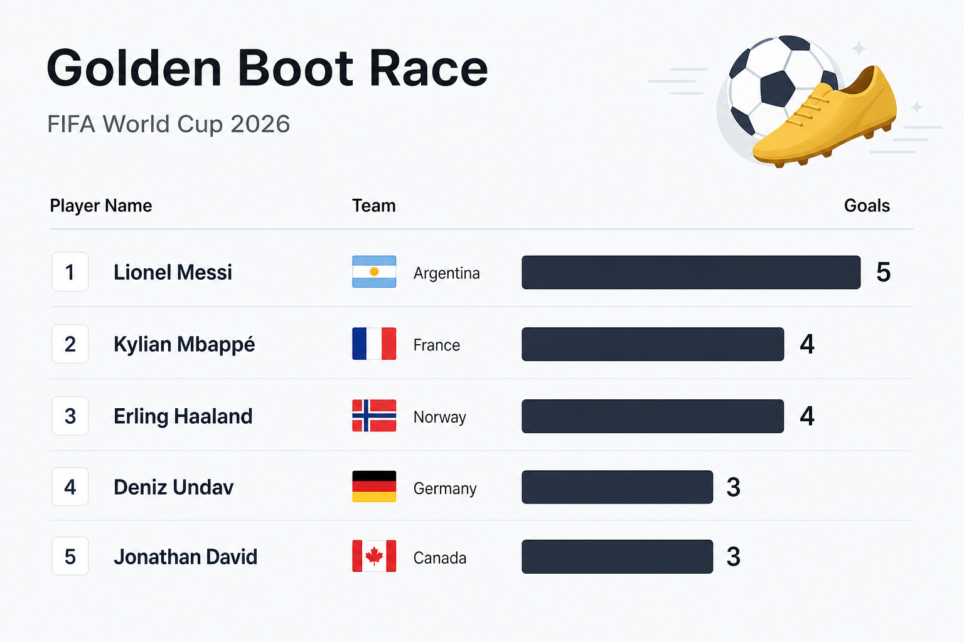Click the Golden Boot Race title

click(x=267, y=68)
